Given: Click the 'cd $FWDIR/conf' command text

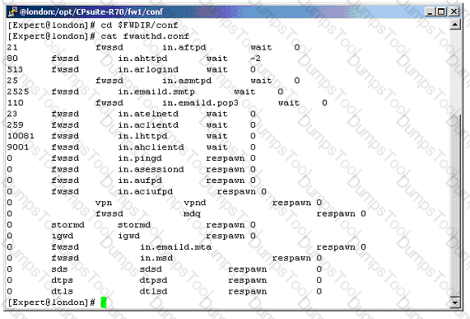Looking at the screenshot, I should tap(139, 25).
